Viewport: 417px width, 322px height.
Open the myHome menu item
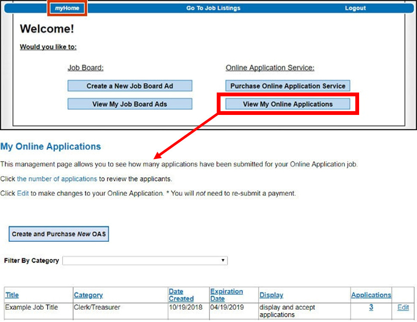(67, 8)
